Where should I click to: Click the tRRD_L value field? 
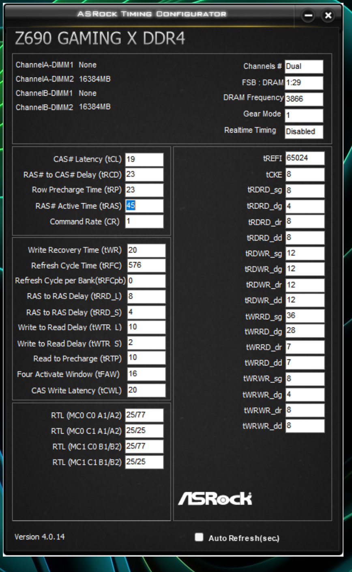146,297
